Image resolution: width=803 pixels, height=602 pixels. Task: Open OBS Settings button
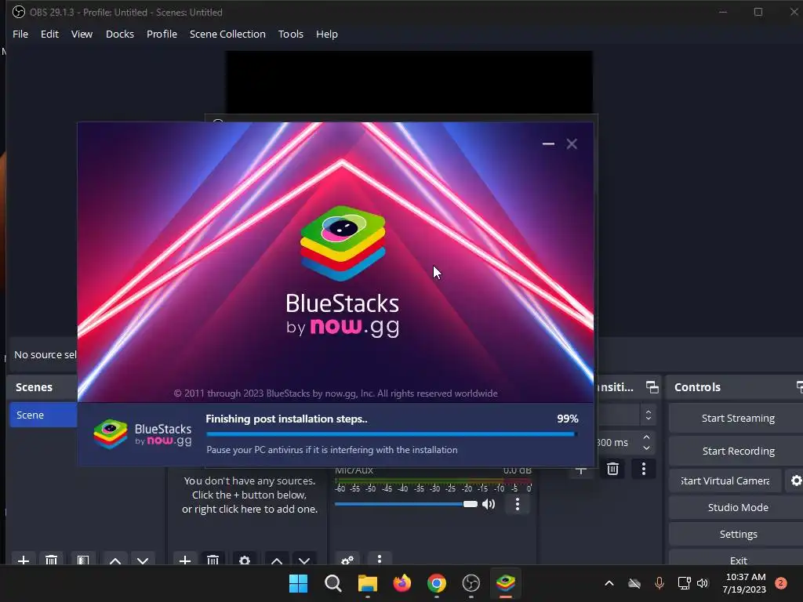pos(737,534)
